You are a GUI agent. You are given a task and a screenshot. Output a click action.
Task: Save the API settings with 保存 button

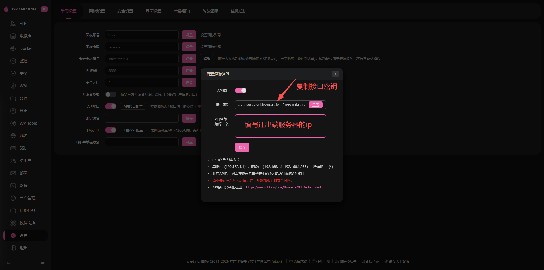pos(242,147)
